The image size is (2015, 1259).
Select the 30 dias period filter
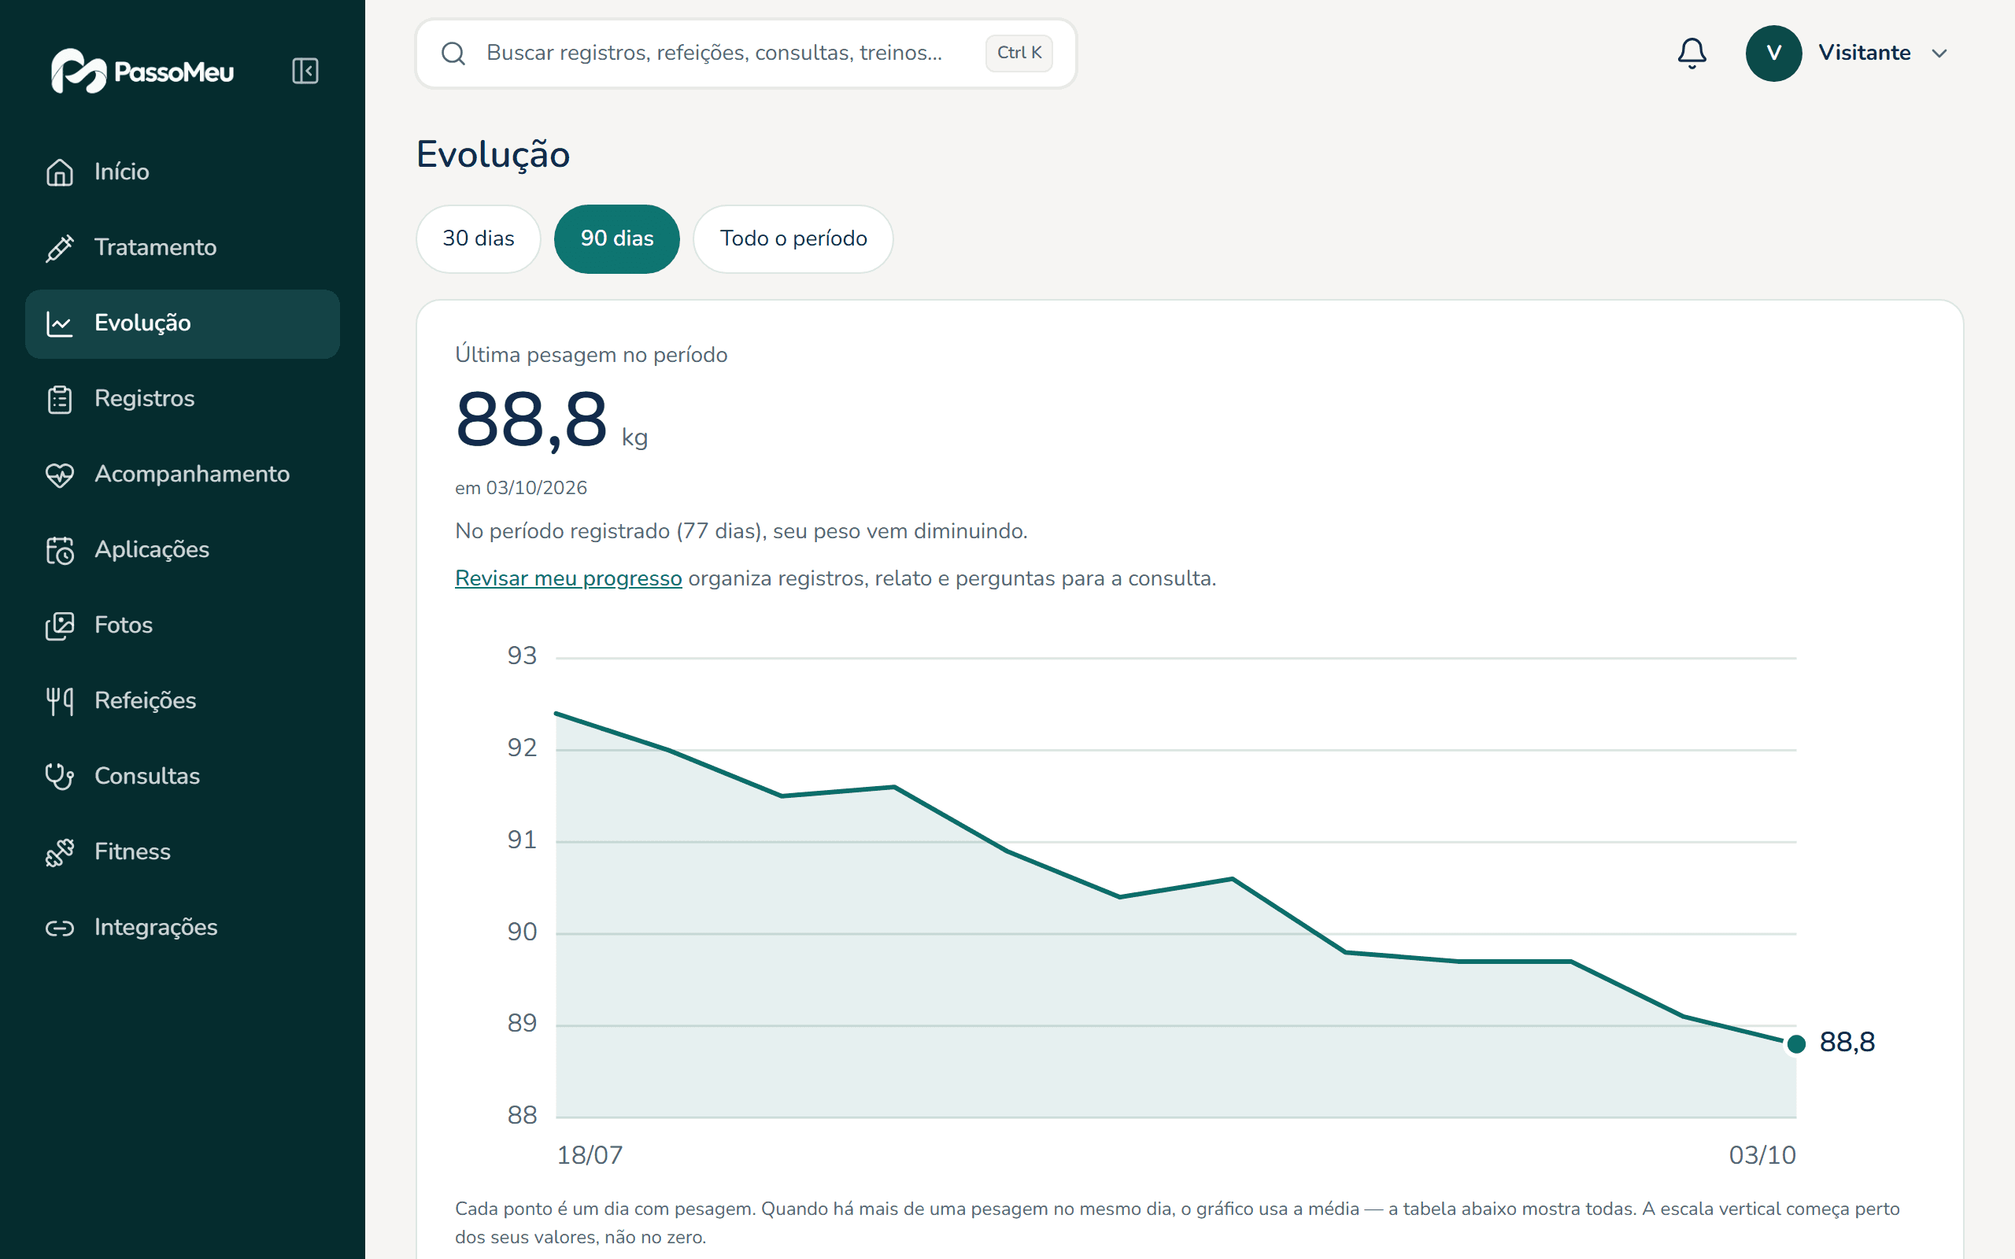coord(479,239)
